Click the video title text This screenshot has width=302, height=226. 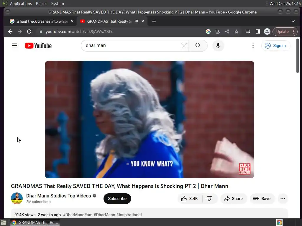tap(119, 186)
